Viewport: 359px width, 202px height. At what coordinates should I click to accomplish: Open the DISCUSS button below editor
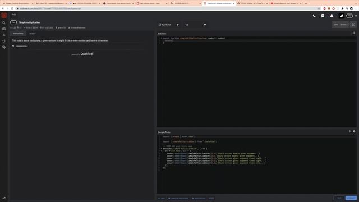pyautogui.click(x=199, y=198)
